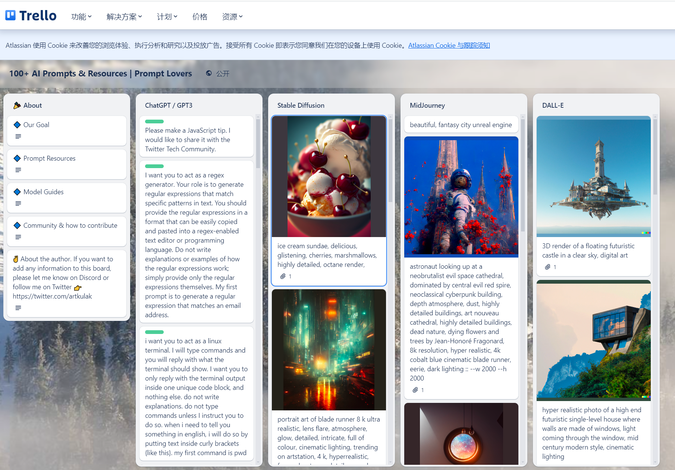
Task: Click green label on JavaScript tip card
Action: [x=154, y=122]
